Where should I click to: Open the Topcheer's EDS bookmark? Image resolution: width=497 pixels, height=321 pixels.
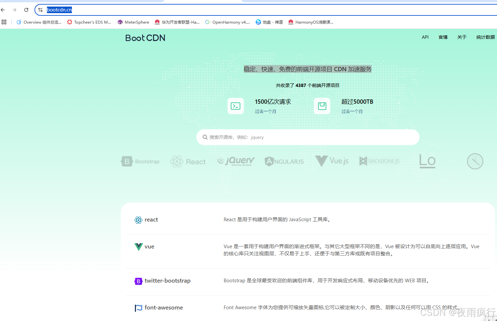[89, 22]
